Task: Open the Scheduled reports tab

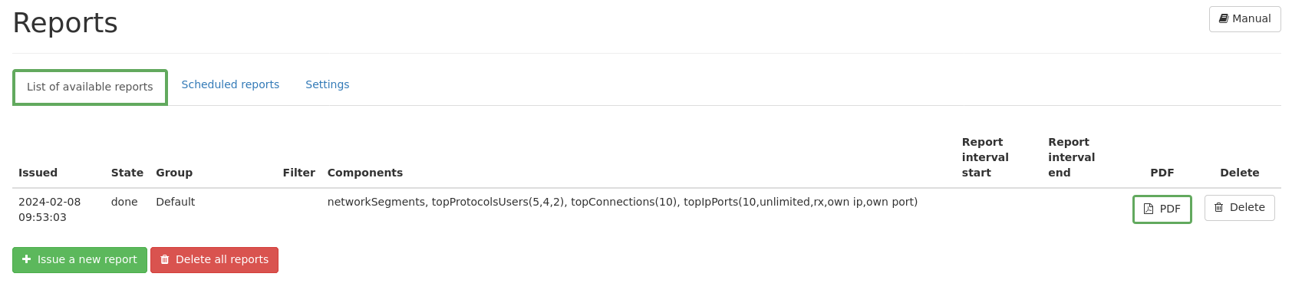Action: [230, 84]
